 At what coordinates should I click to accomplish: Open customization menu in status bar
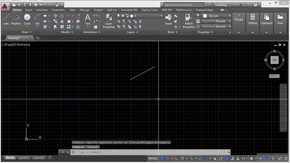pos(286,159)
